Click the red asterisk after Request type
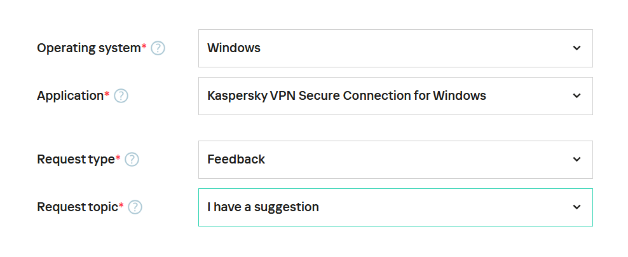This screenshot has height=257, width=628. (x=118, y=158)
